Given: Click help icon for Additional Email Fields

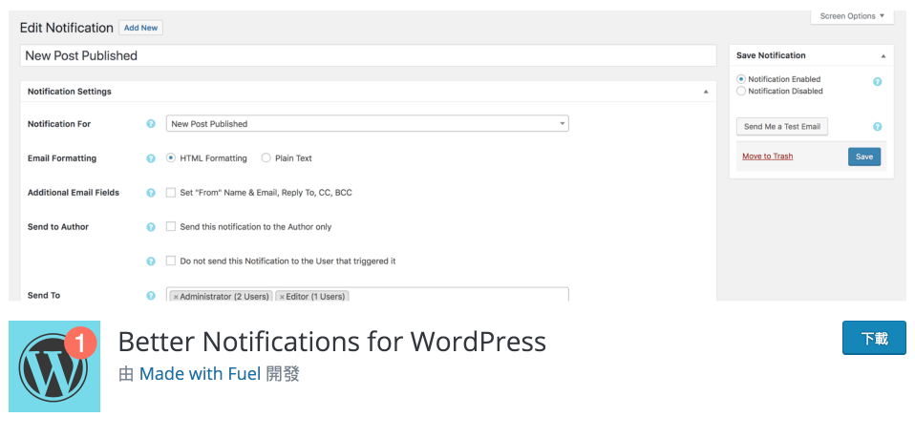Looking at the screenshot, I should pos(151,193).
